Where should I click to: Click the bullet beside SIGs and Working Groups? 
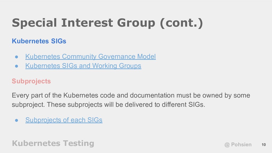pyautogui.click(x=17, y=66)
